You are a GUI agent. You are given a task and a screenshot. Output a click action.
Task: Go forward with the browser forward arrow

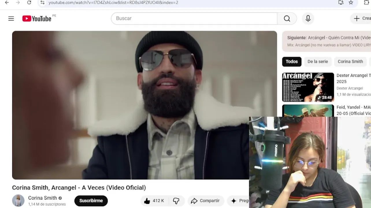(x=18, y=3)
